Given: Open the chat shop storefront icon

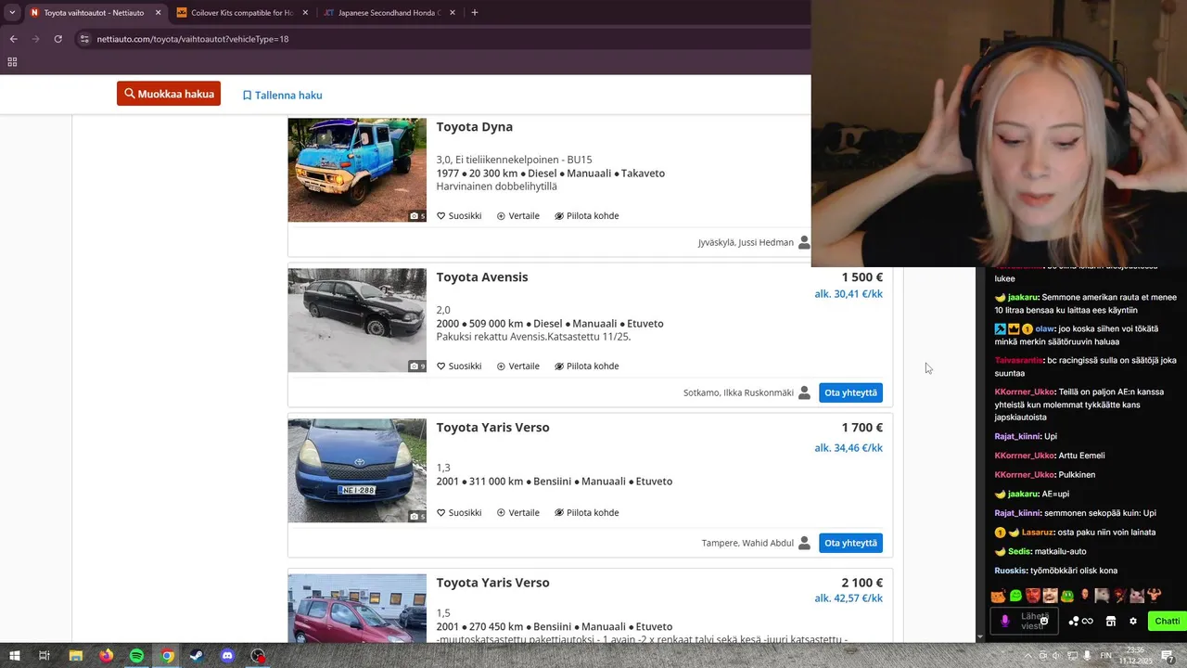Looking at the screenshot, I should 1111,621.
